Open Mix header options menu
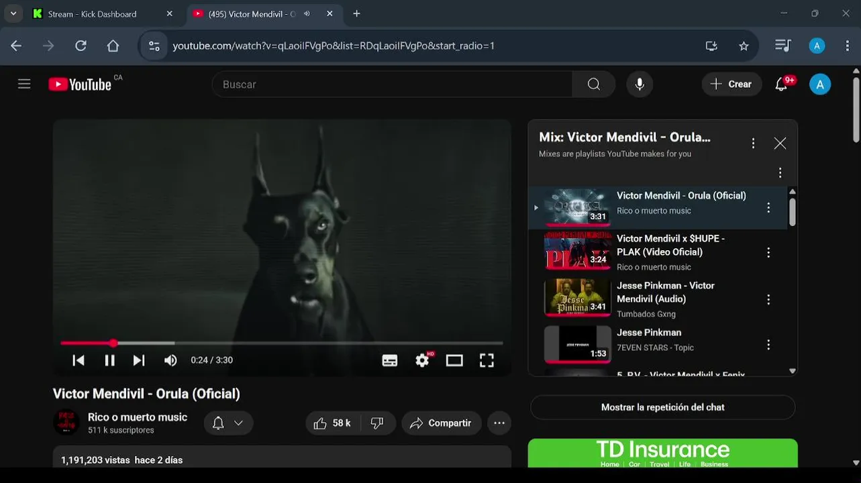This screenshot has height=483, width=861. coord(753,143)
